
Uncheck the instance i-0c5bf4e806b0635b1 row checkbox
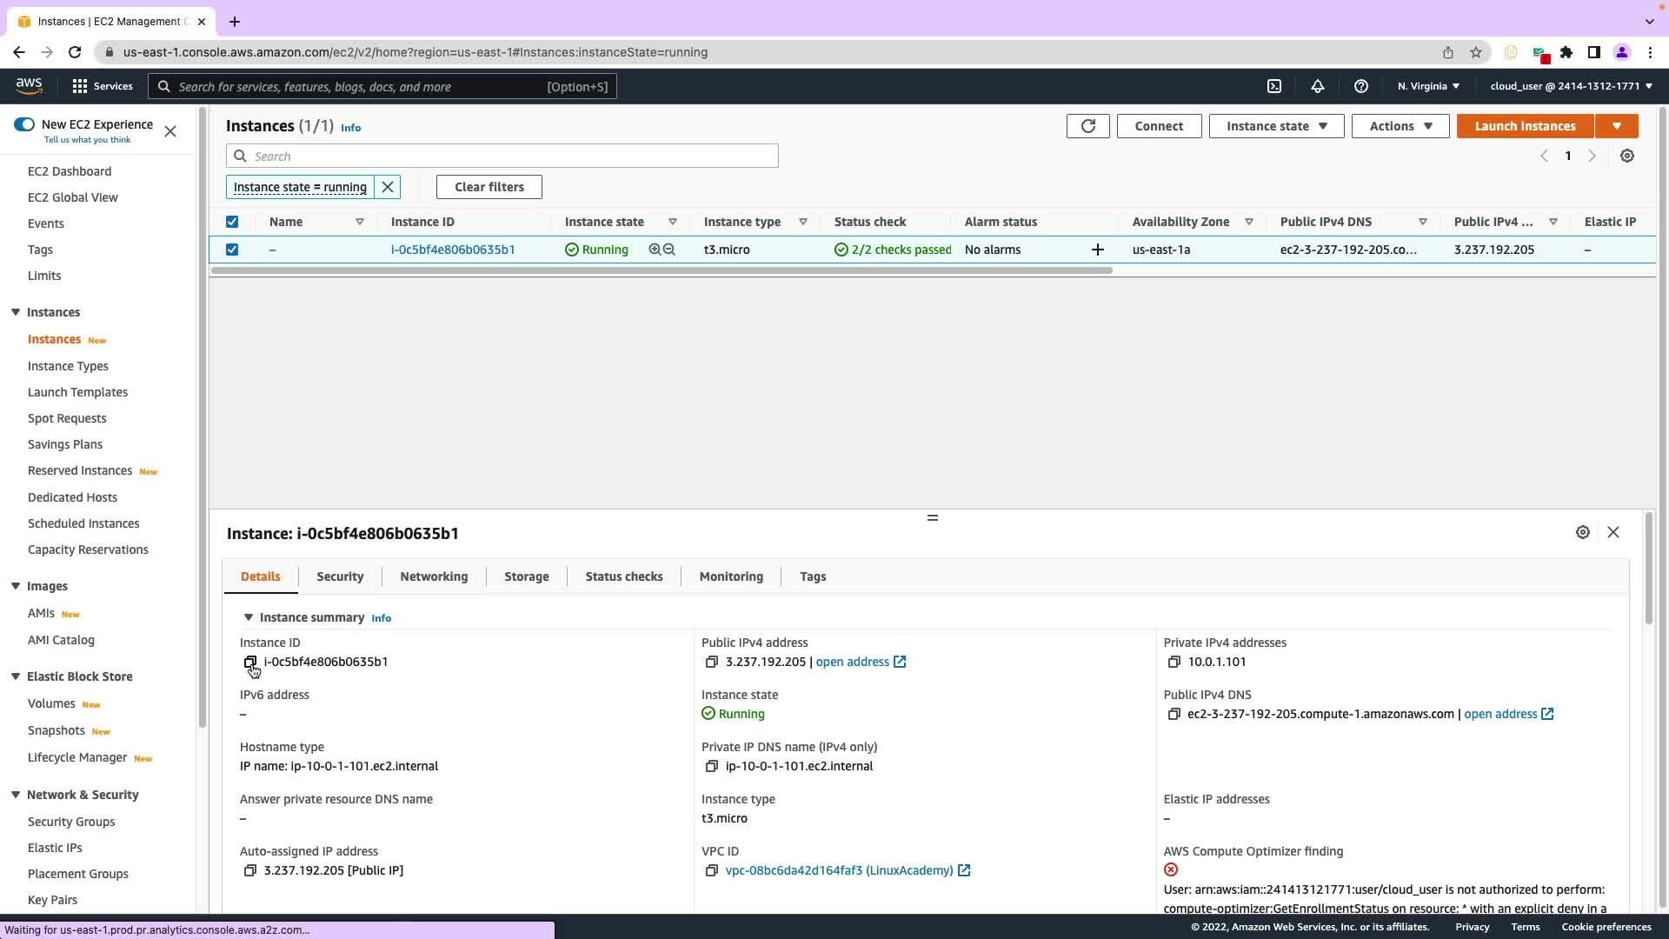click(232, 250)
